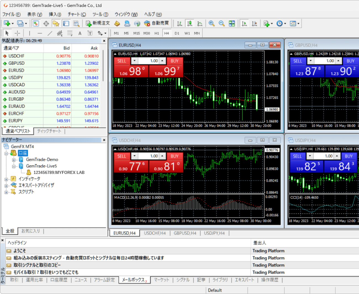Select the vertical line drawing tool
Screen dimensions: 359x294
pos(30,33)
